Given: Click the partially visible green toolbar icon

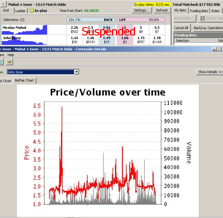Looking at the screenshot, I should [x=1, y=62].
